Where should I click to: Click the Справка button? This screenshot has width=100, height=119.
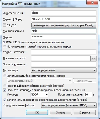click(x=84, y=112)
